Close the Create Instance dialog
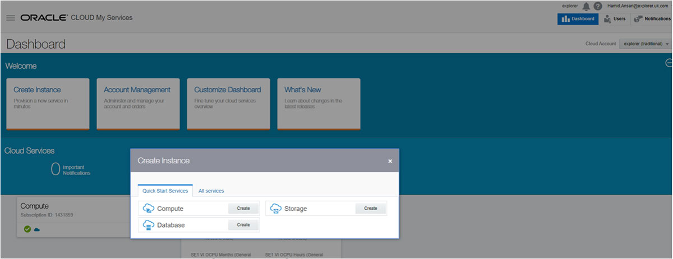The height and width of the screenshot is (259, 673). (390, 161)
